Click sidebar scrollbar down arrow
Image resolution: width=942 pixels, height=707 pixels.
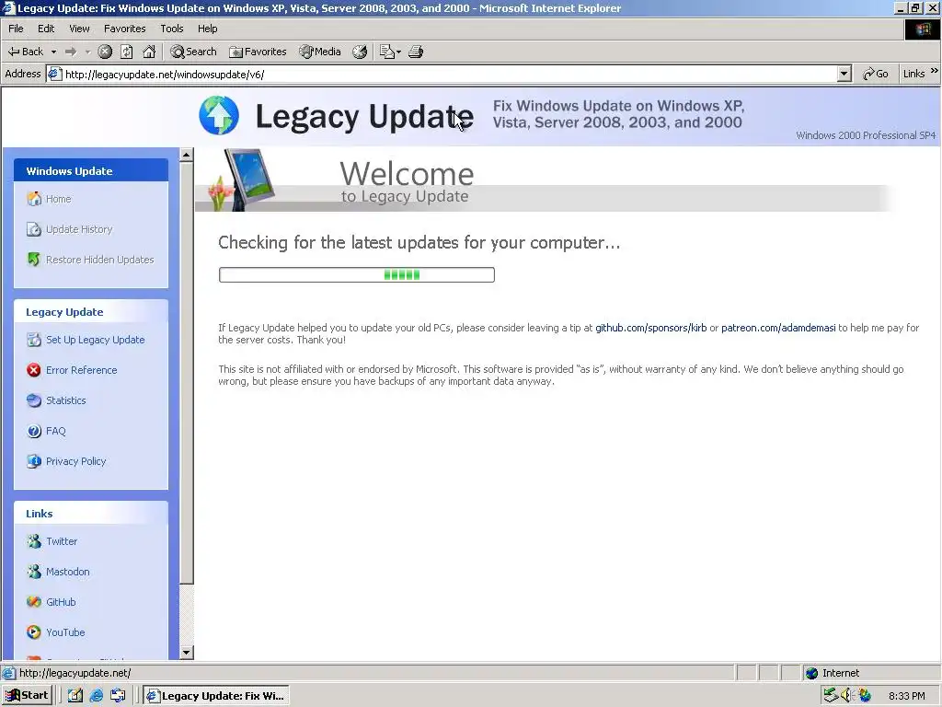point(186,653)
